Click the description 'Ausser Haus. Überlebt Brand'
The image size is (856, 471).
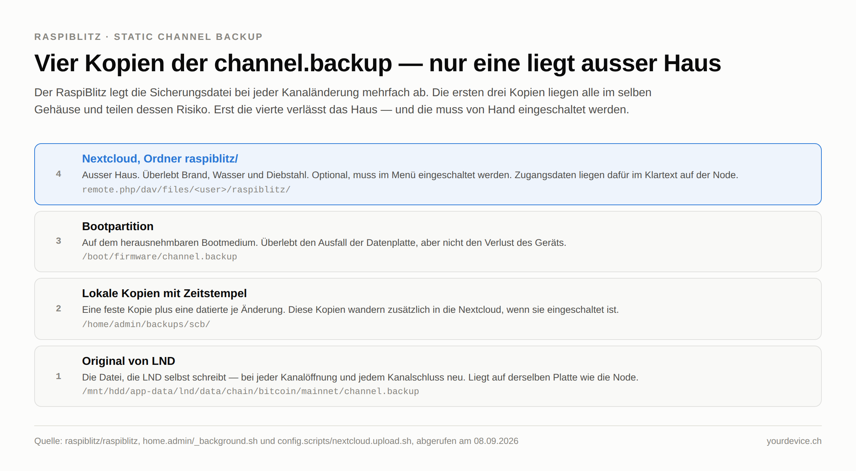click(x=410, y=175)
